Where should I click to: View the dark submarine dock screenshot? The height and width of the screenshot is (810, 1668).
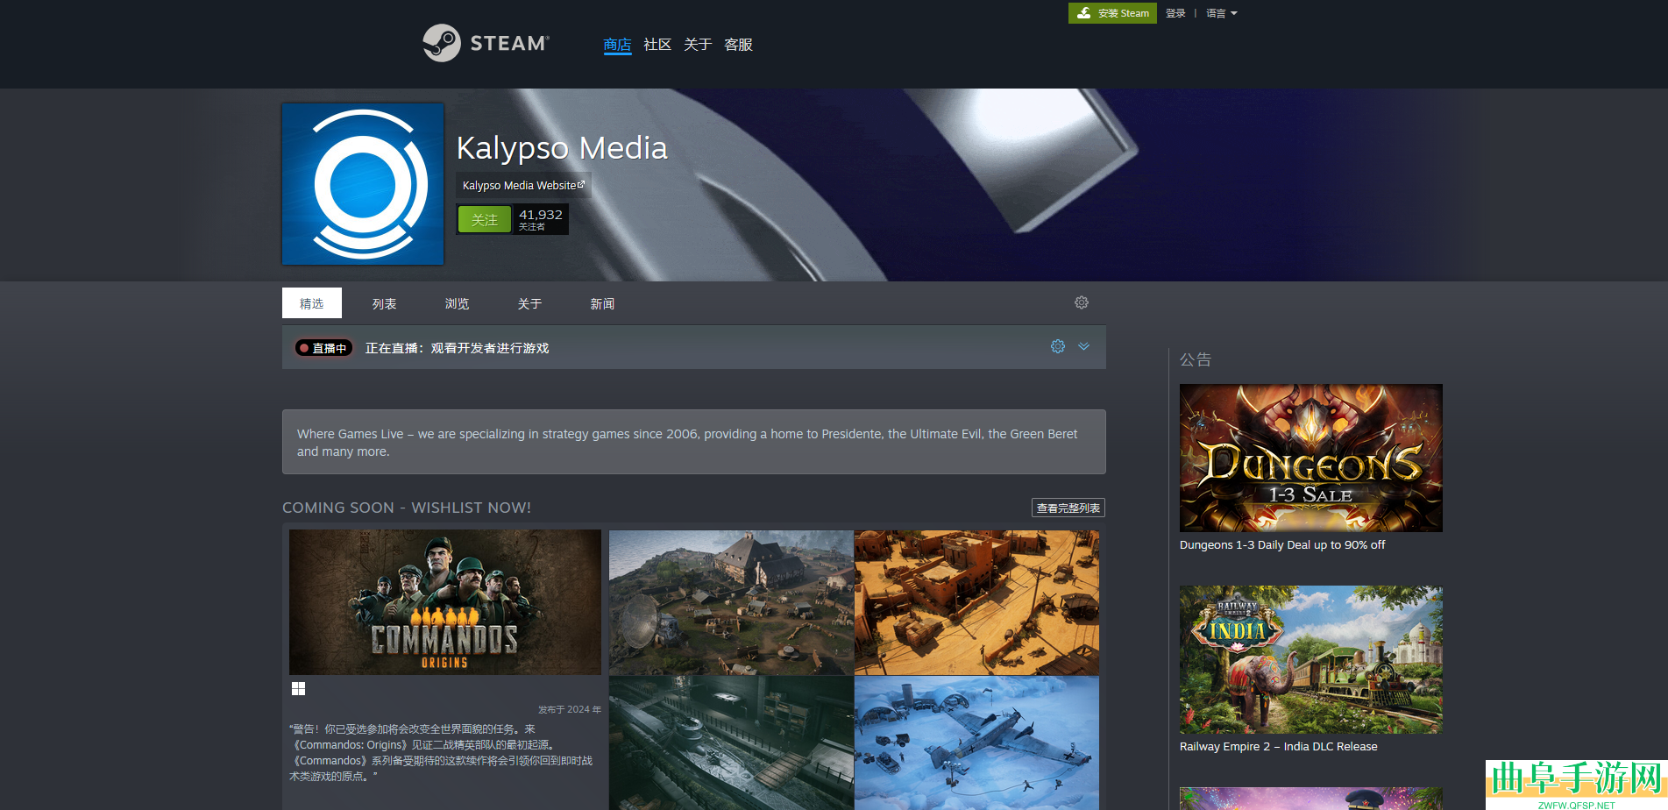tap(731, 742)
